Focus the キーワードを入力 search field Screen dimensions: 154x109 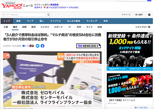click(24, 15)
